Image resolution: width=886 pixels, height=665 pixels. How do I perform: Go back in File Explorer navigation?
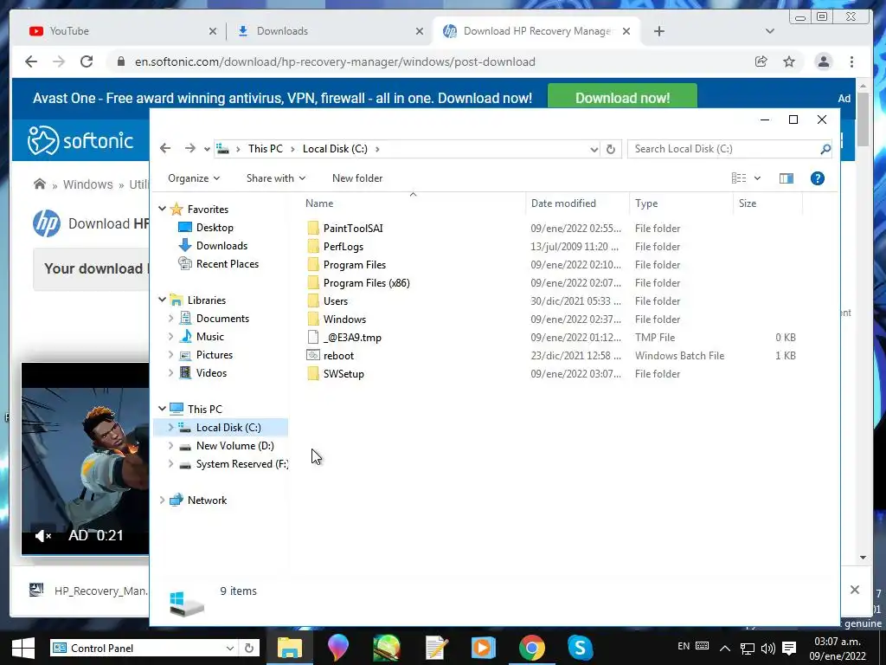pos(165,149)
